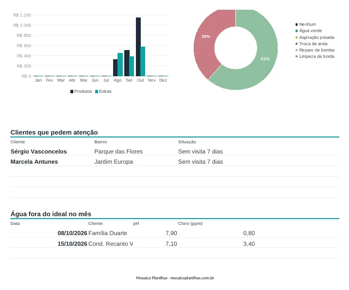
Task: Select client 'Sérgio Vasconcelos'
Action: [39, 152]
